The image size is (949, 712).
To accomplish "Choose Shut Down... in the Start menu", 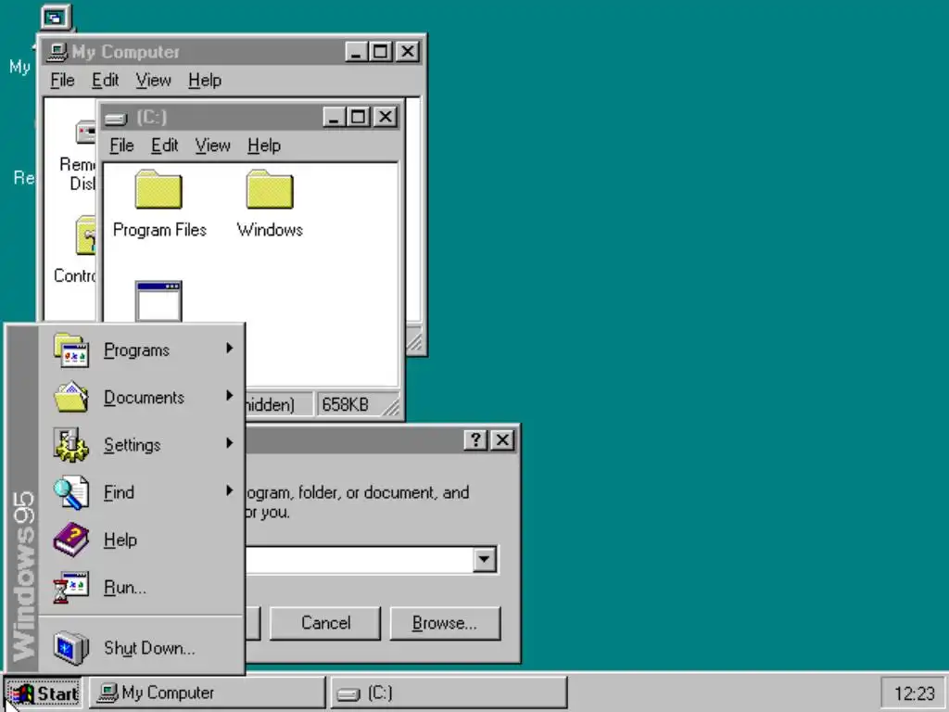I will [143, 648].
